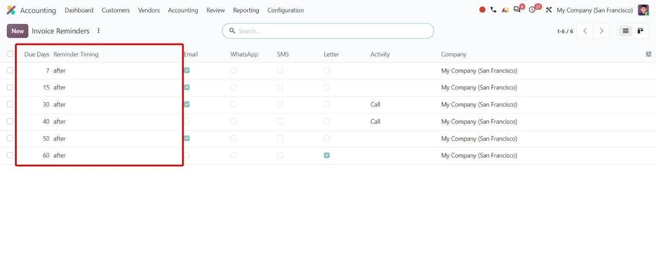Open the Vendors menu
This screenshot has width=656, height=273.
click(149, 10)
